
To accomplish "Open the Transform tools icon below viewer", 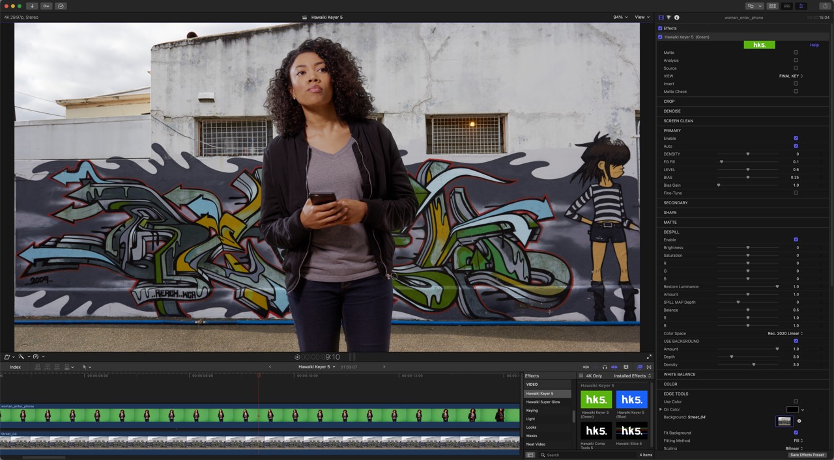I will [8, 357].
